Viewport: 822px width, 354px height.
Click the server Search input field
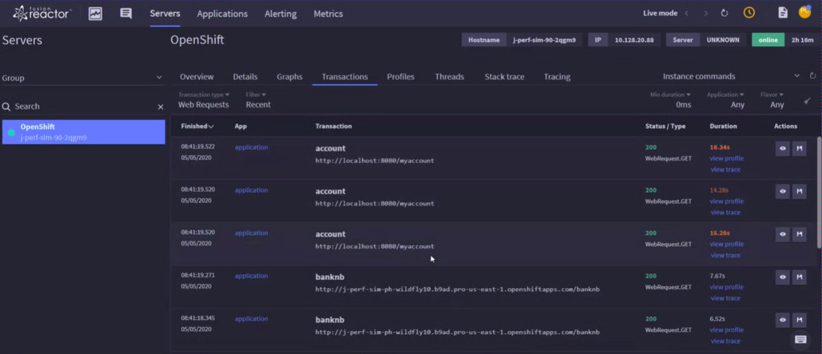pos(83,106)
